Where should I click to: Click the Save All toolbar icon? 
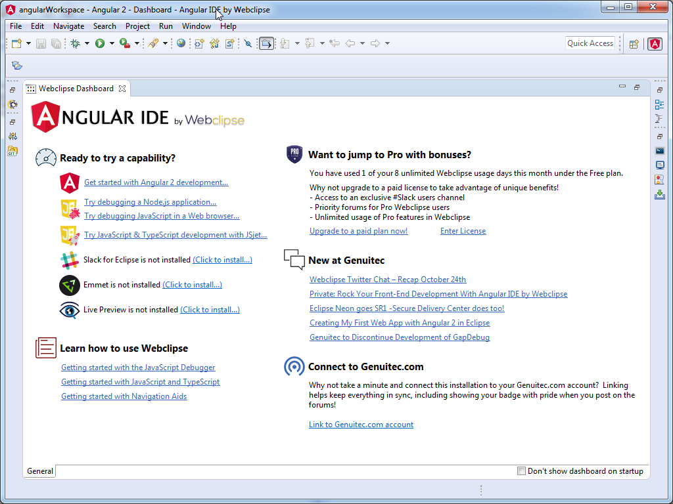coord(56,43)
